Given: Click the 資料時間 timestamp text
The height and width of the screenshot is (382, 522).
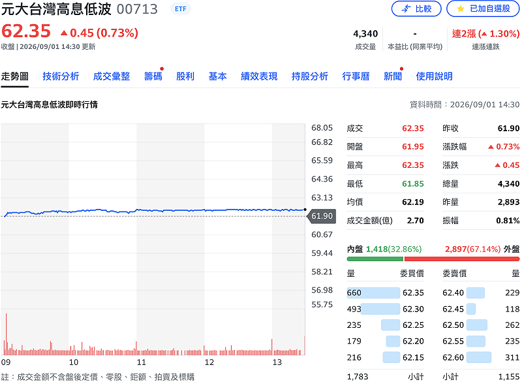Looking at the screenshot, I should pos(465,104).
